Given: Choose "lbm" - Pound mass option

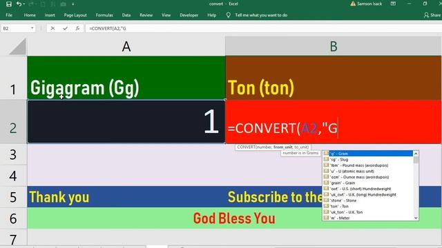Looking at the screenshot, I should [x=368, y=165].
